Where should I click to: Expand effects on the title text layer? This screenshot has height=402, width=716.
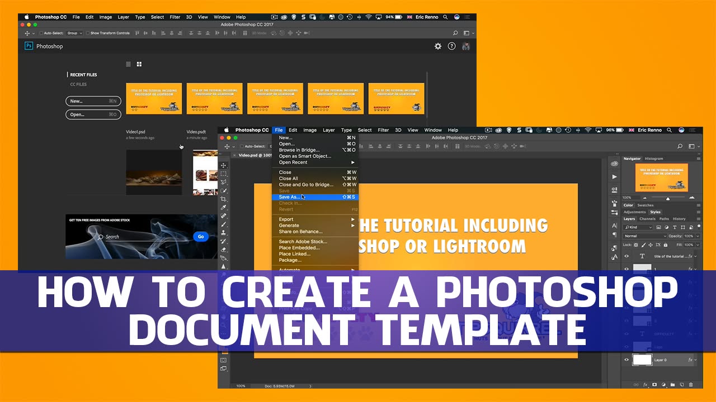pos(696,256)
